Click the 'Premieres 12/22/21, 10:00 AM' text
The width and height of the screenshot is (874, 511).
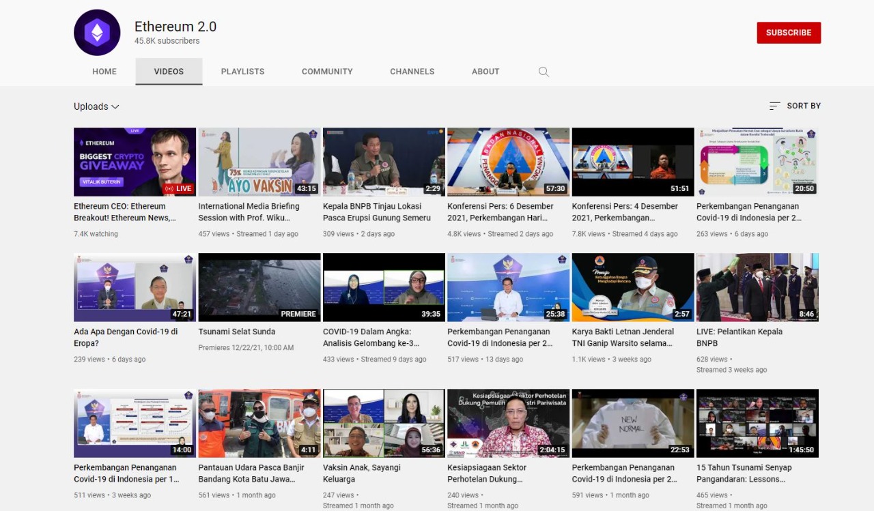(246, 348)
